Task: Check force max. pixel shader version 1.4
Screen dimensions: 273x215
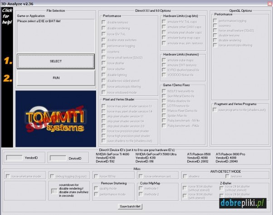Action: click(103, 111)
